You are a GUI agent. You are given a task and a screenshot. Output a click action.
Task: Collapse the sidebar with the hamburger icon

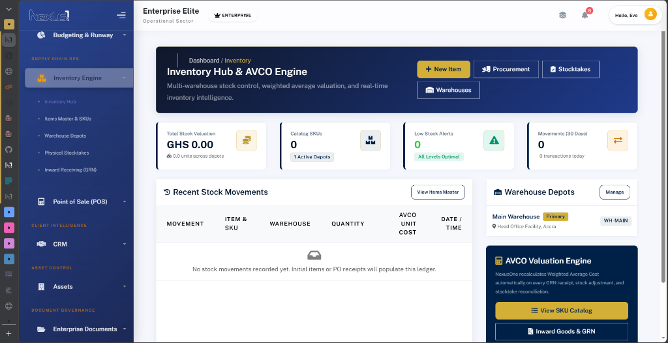[x=121, y=16]
